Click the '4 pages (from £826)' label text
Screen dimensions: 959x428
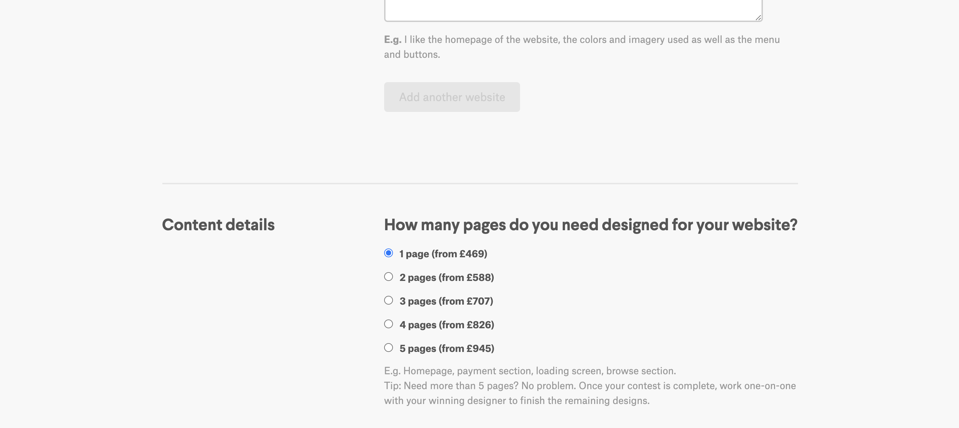447,325
